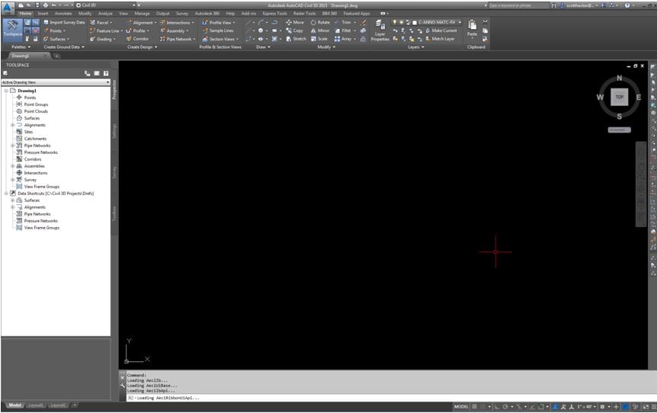The height and width of the screenshot is (413, 657).
Task: Click Sample Lines tool
Action: 218,30
